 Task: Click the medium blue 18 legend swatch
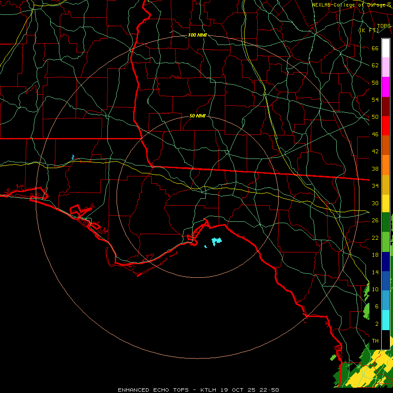tap(386, 281)
